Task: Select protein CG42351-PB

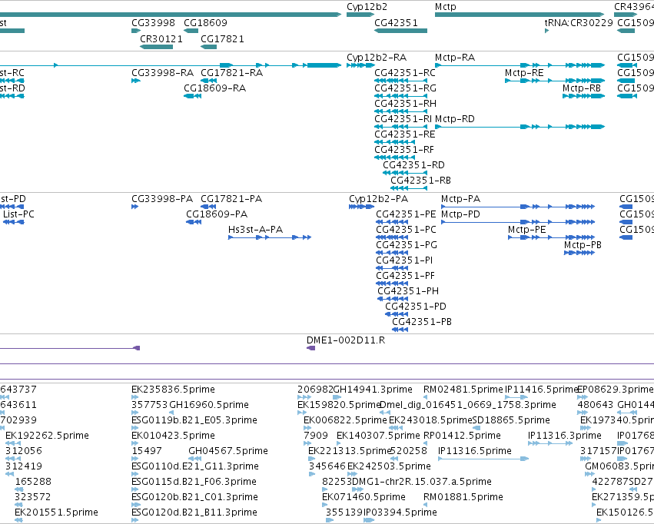Action: (x=400, y=330)
